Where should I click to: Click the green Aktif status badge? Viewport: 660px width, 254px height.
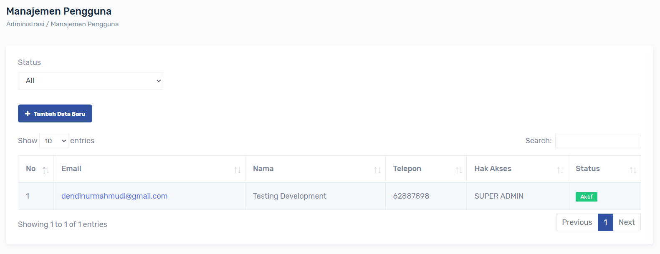coord(586,197)
